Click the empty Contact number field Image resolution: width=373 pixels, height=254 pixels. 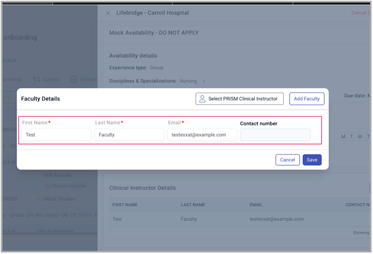(x=275, y=135)
